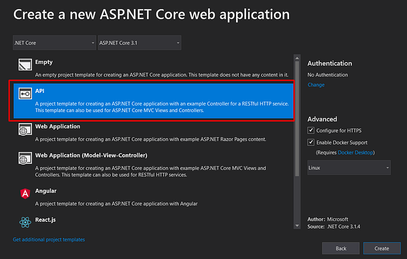Click Get additional project templates link
This screenshot has height=259, width=407.
click(x=49, y=240)
